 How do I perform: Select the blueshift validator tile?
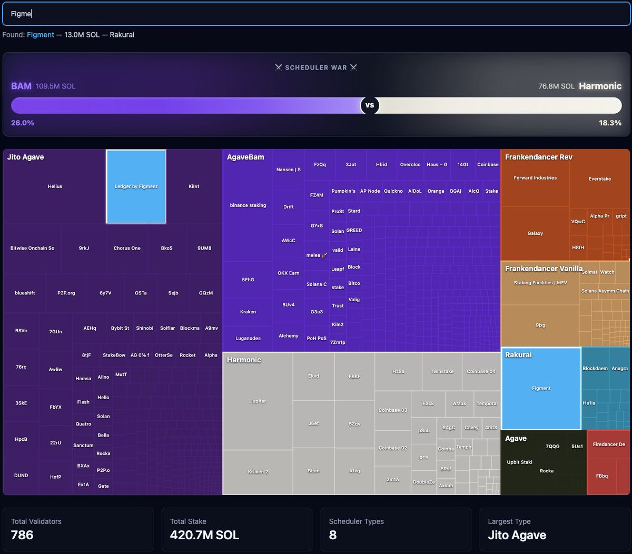[25, 293]
